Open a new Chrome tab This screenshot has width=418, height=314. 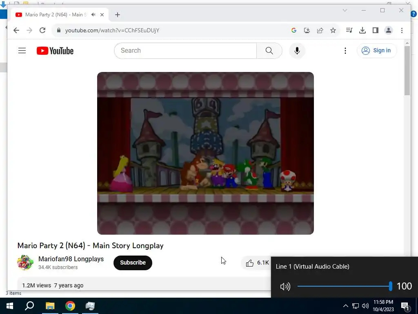coord(118,15)
